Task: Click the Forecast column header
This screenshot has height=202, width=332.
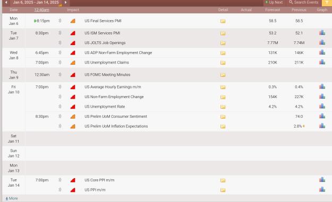Action: pyautogui.click(x=273, y=10)
